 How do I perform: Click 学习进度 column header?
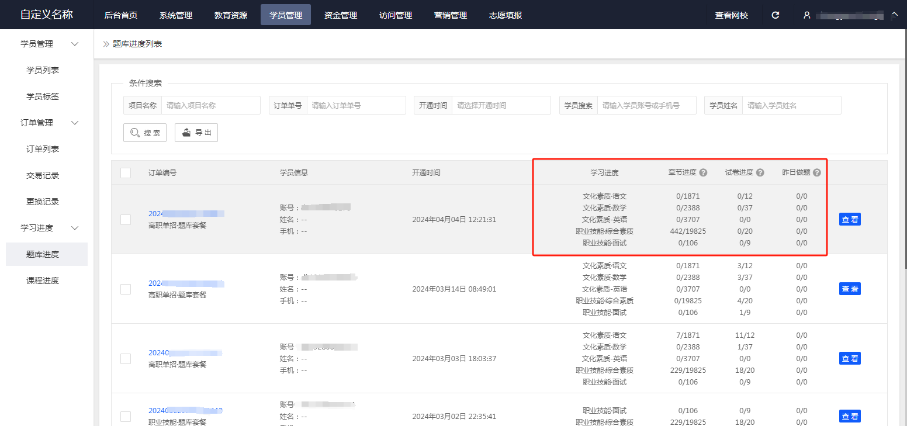(x=604, y=173)
